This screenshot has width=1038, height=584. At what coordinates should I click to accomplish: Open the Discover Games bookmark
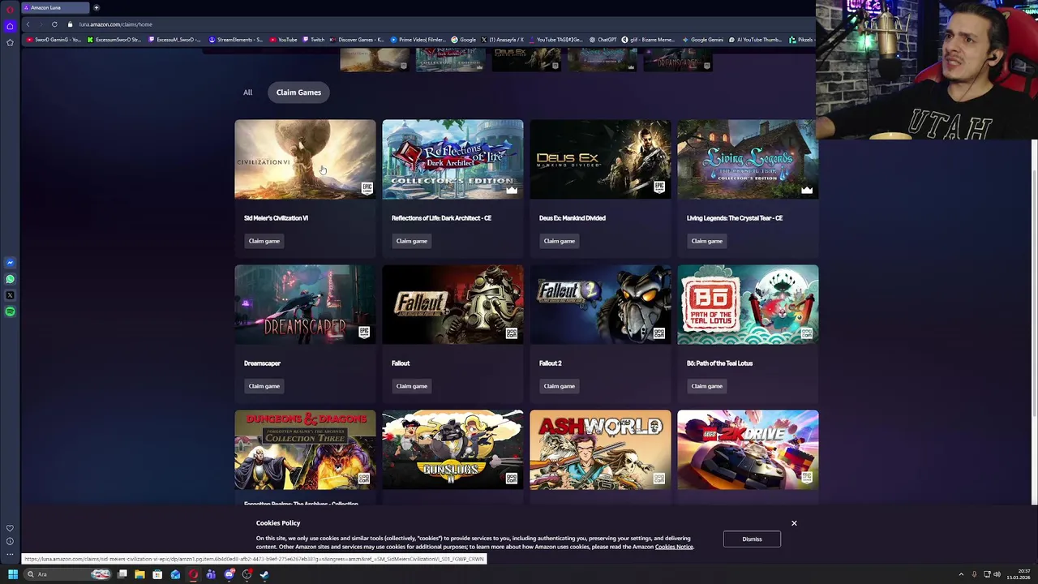coord(357,40)
